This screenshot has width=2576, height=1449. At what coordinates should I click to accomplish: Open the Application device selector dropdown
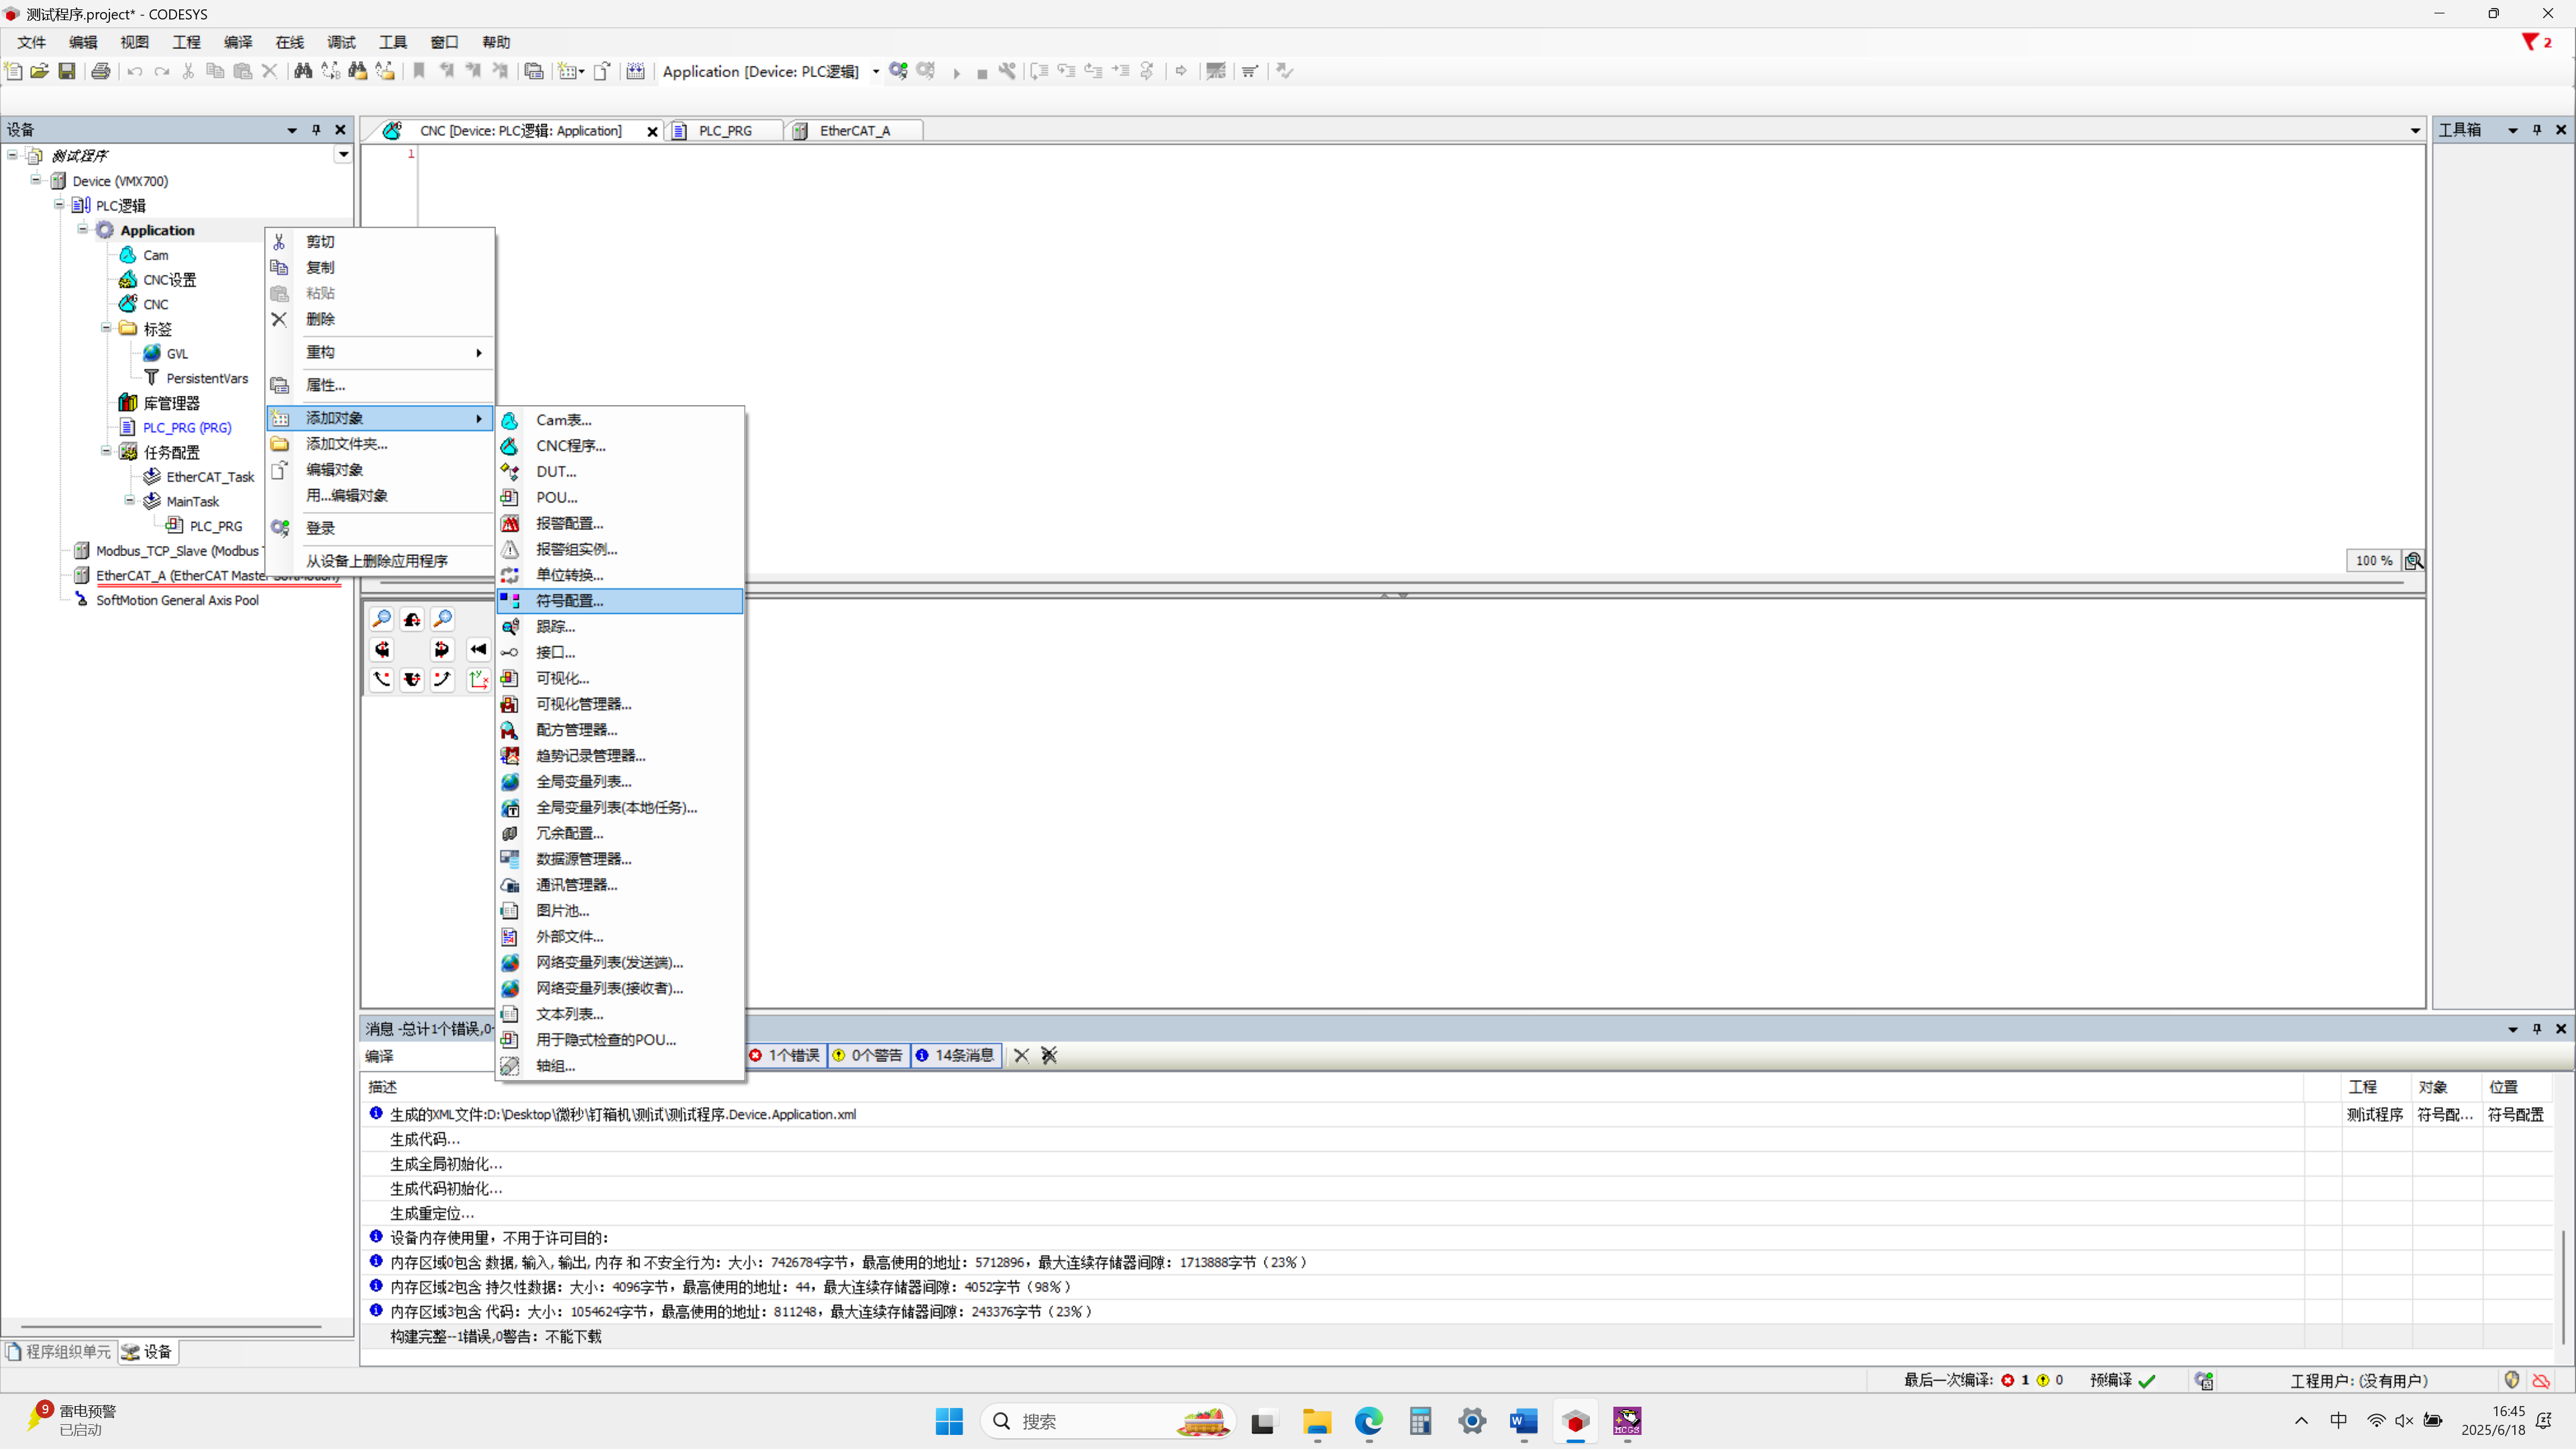[875, 71]
